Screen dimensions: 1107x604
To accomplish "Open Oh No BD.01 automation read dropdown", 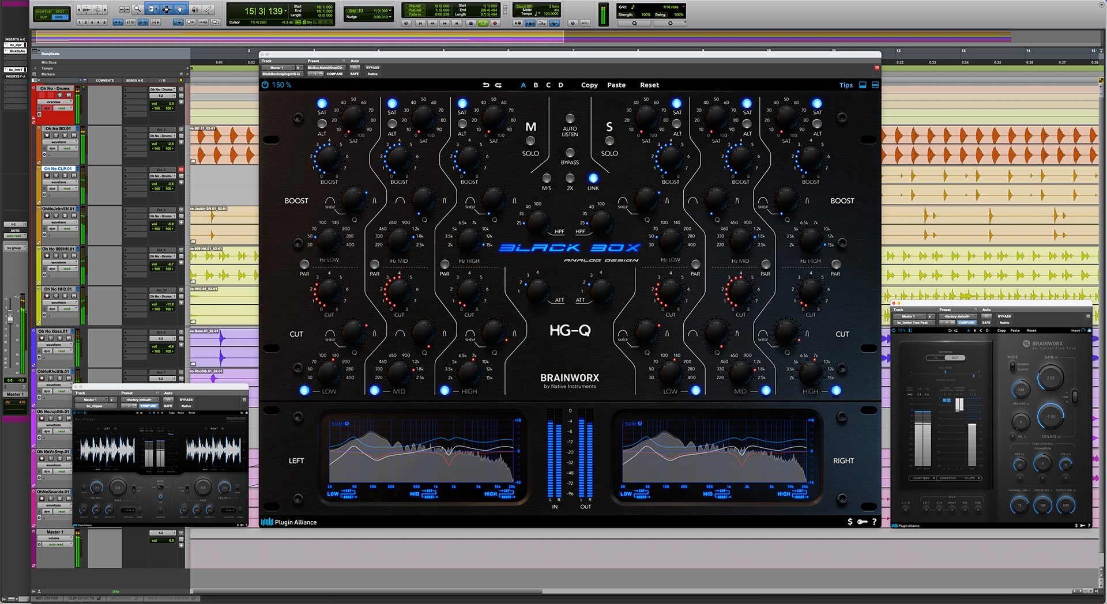I will click(x=68, y=148).
